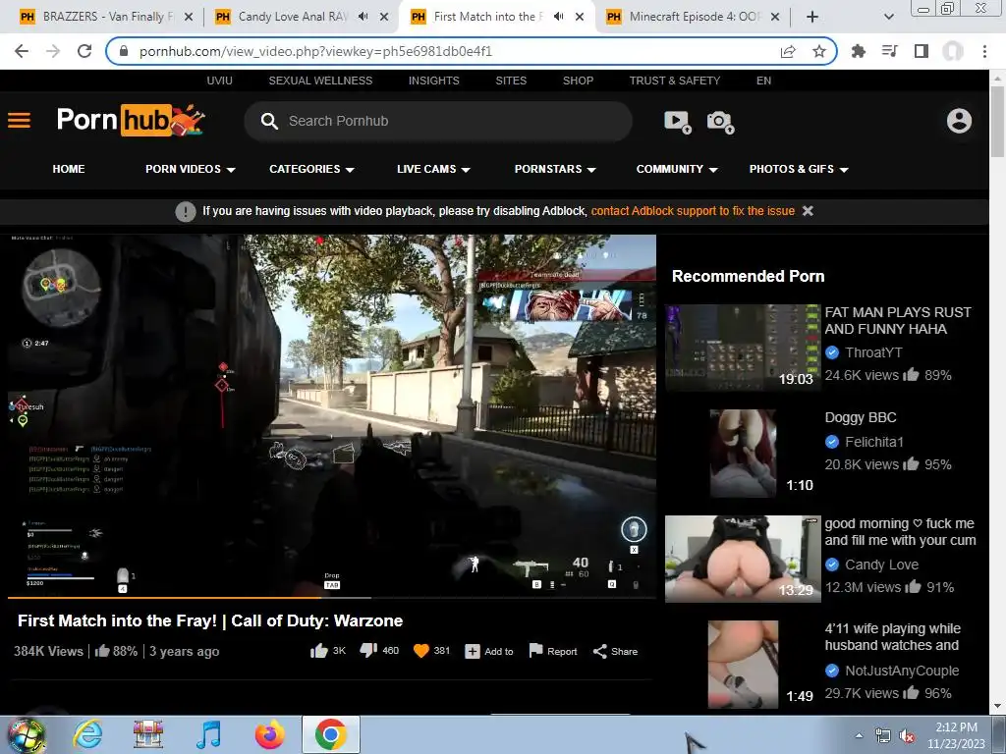Share the video using the share icon
Screen dimensions: 1006x754
coord(600,652)
